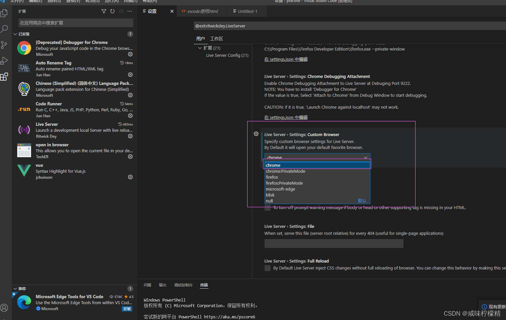The width and height of the screenshot is (506, 320).
Task: Close the 设置 settings tab
Action: click(x=172, y=11)
